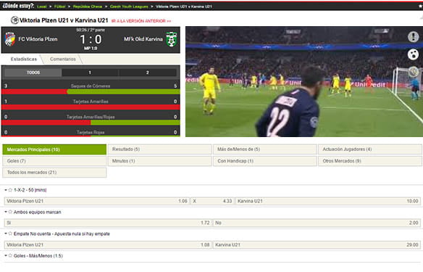Bet Sí on both teams scoring at 1.72
Viewport: 423px width, 272px height.
tap(108, 223)
